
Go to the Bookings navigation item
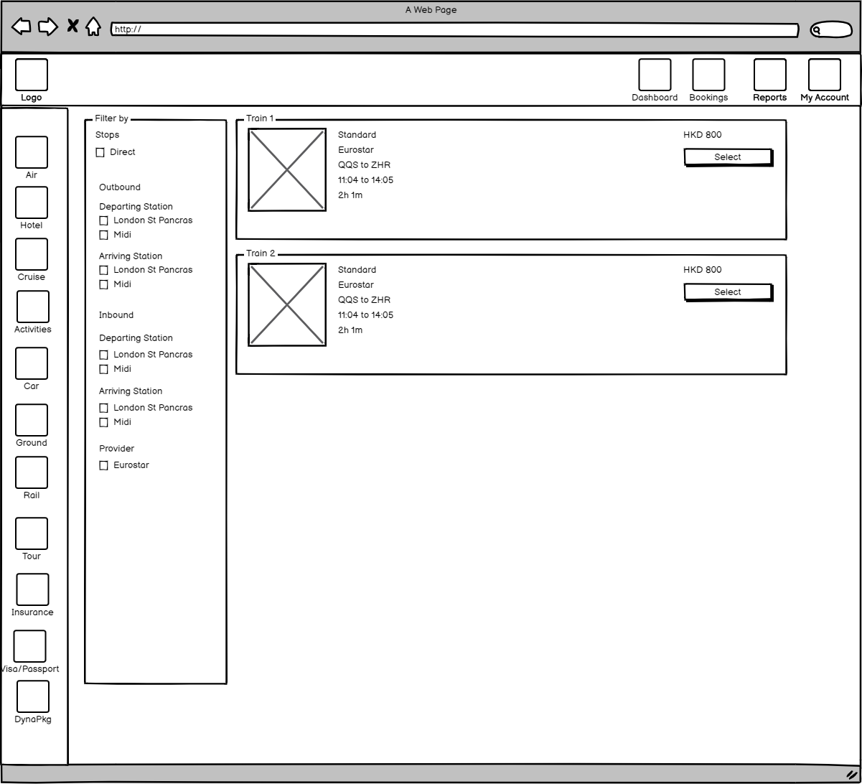[x=708, y=75]
